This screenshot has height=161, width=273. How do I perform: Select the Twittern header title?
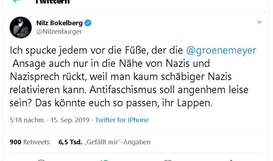pyautogui.click(x=52, y=1)
